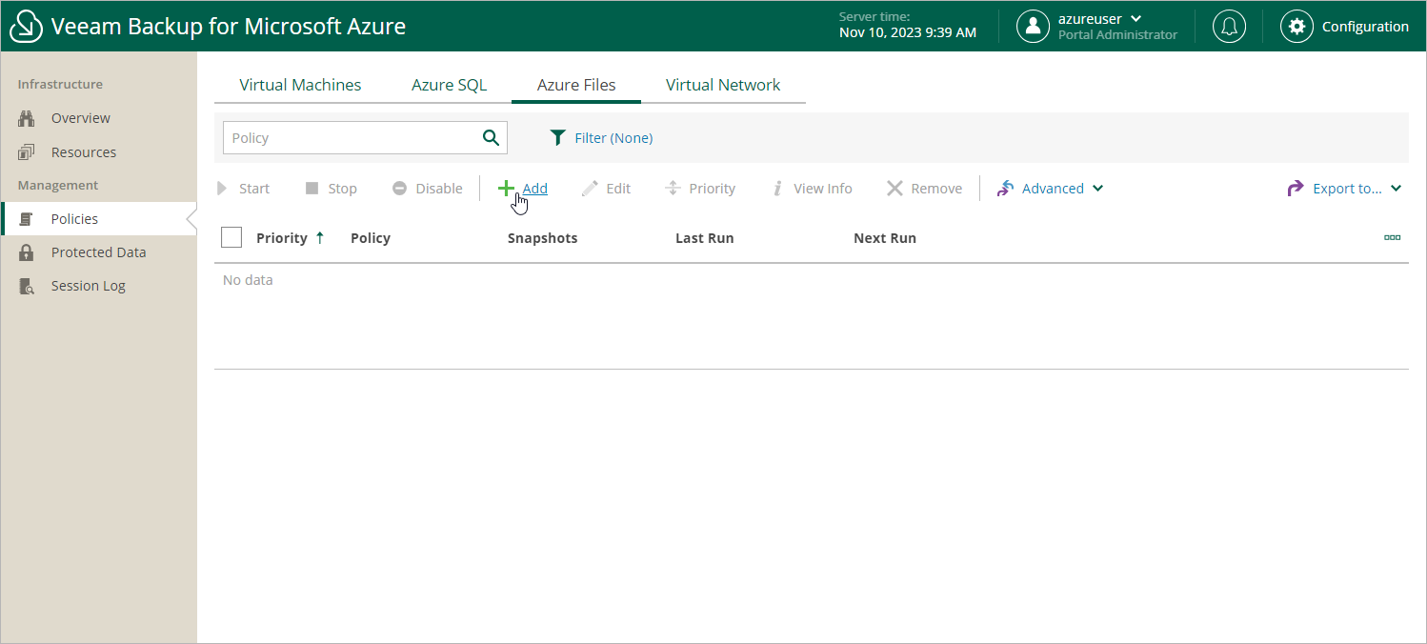Click the No data text

pos(248,280)
